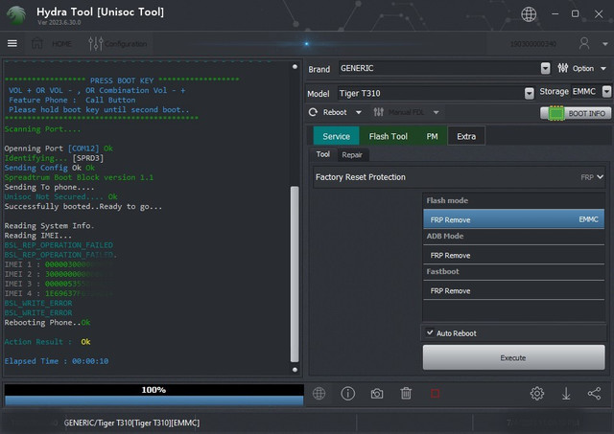Click the share icon
The height and width of the screenshot is (434, 614).
[594, 393]
